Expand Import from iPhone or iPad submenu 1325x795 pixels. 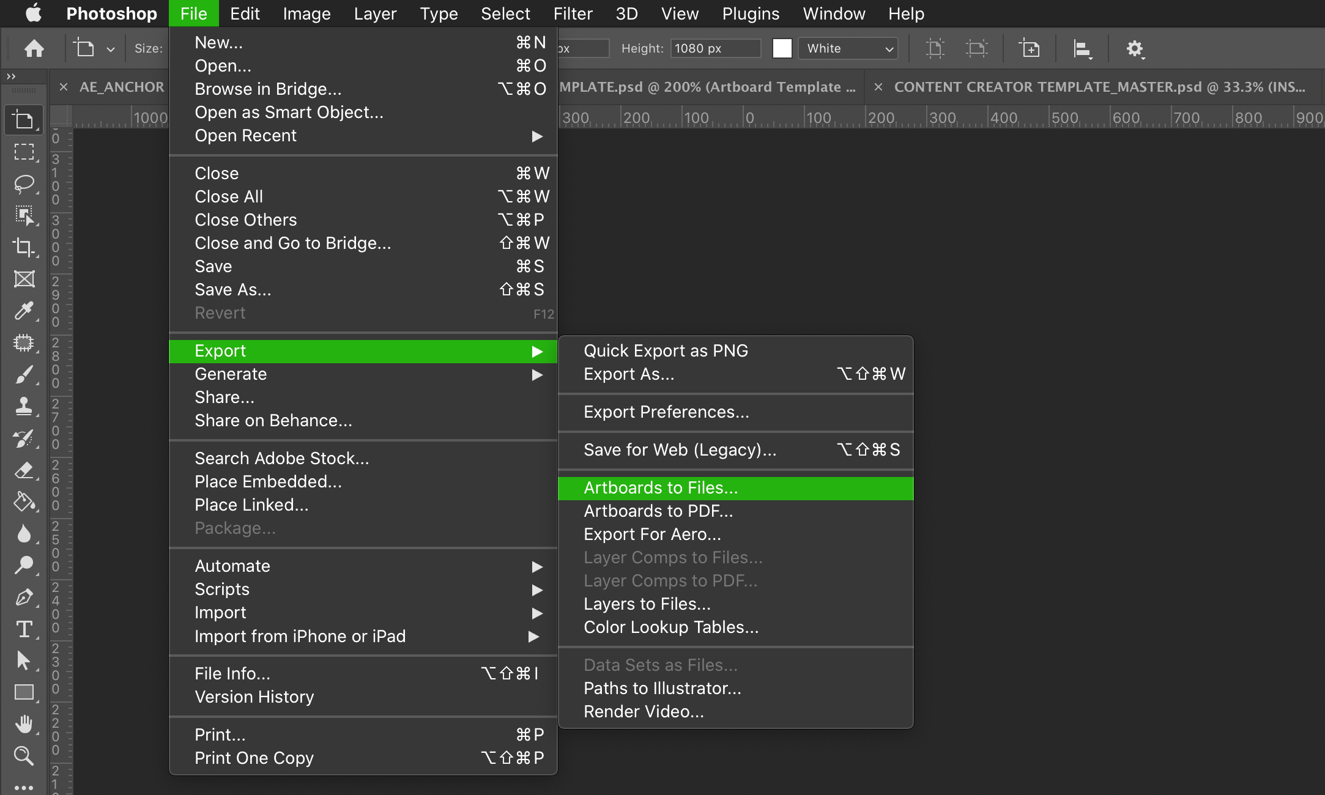click(363, 637)
